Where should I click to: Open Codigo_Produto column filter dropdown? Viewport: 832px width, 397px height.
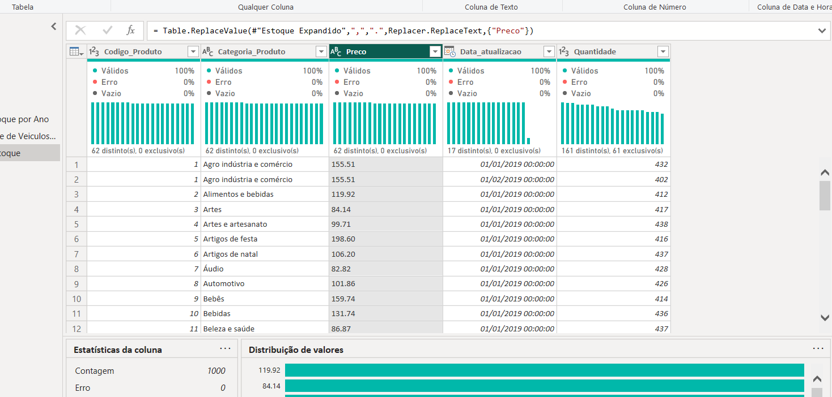point(193,52)
